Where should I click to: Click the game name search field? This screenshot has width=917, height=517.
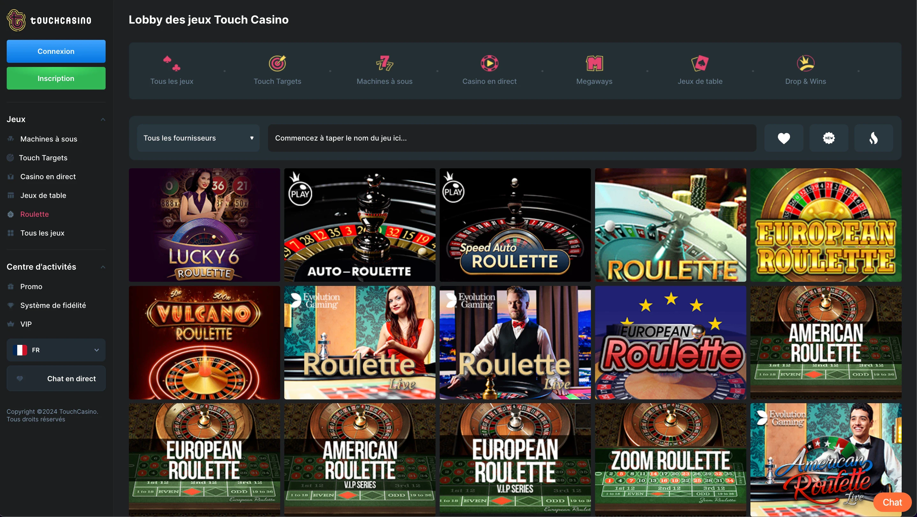point(512,138)
